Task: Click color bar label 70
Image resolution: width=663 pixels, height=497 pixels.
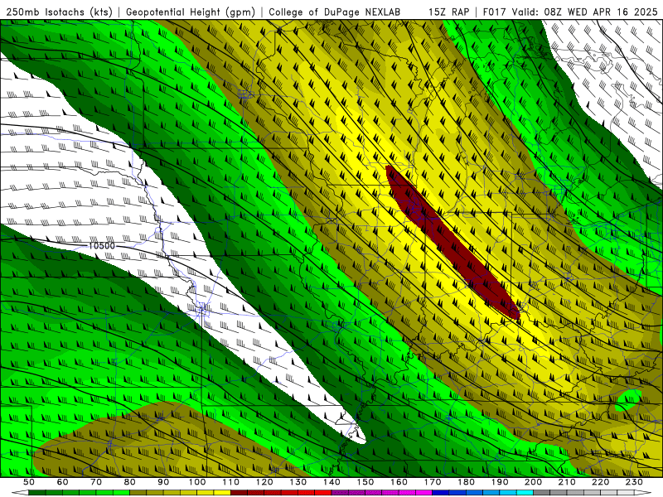Action: click(x=96, y=482)
